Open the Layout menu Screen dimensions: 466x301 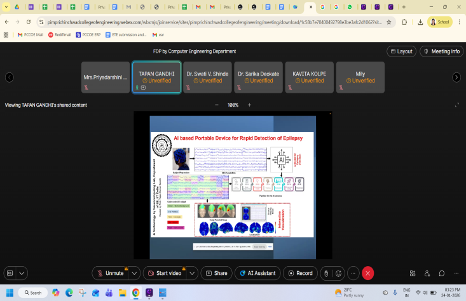pos(401,51)
